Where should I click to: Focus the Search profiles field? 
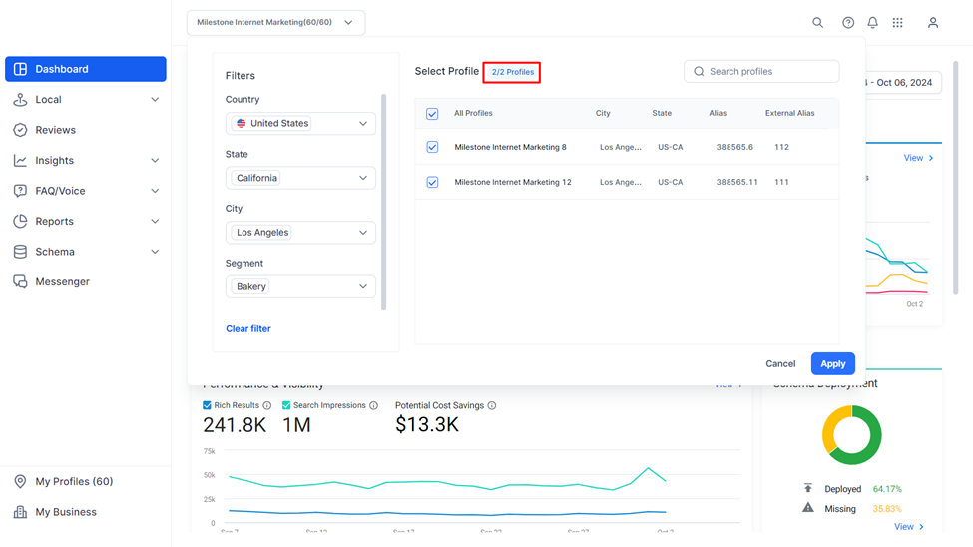pyautogui.click(x=761, y=72)
